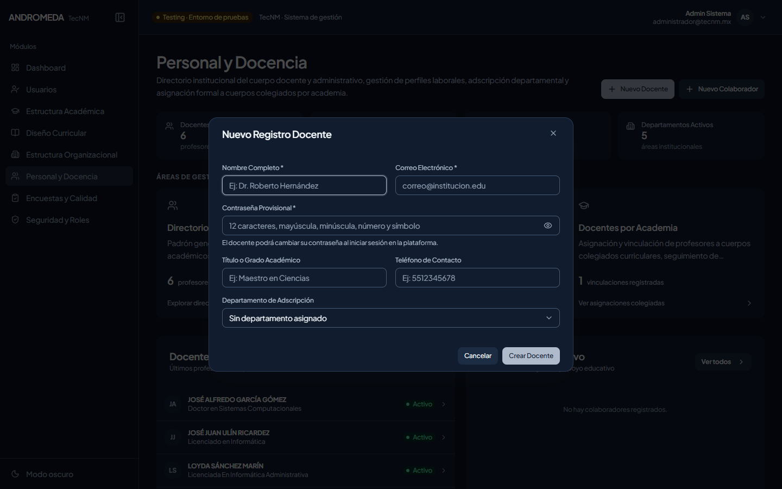This screenshot has height=489, width=782.
Task: Click Estructura Organizacional icon in sidebar
Action: pyautogui.click(x=15, y=155)
